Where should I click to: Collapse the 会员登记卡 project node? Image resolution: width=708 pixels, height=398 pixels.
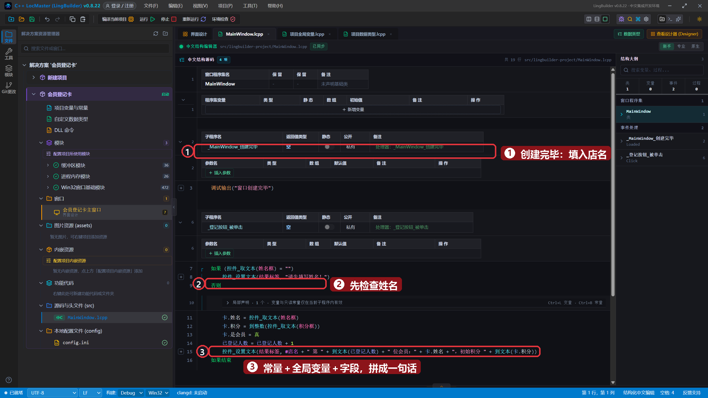coord(34,94)
